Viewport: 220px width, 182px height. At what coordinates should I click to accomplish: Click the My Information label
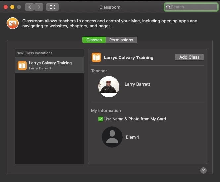pos(106,110)
